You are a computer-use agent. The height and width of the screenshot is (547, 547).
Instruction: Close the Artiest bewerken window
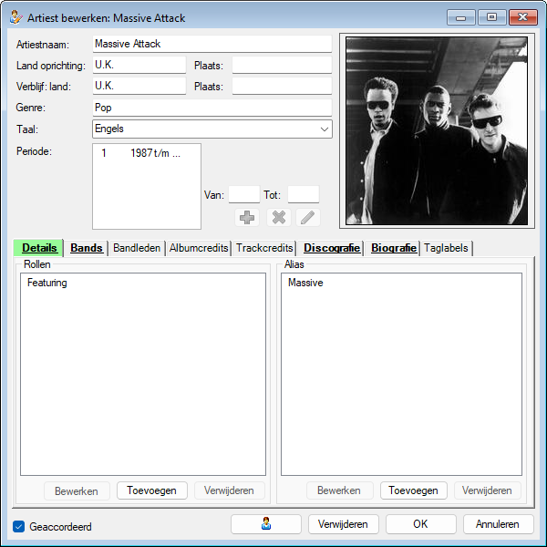pos(523,17)
